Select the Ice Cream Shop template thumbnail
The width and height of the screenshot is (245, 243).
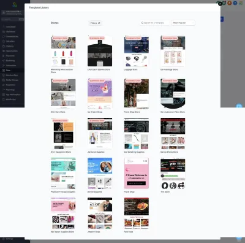tap(100, 94)
